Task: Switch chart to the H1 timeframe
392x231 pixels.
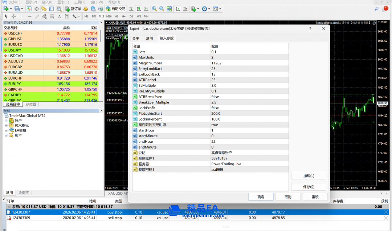Action: (x=117, y=16)
